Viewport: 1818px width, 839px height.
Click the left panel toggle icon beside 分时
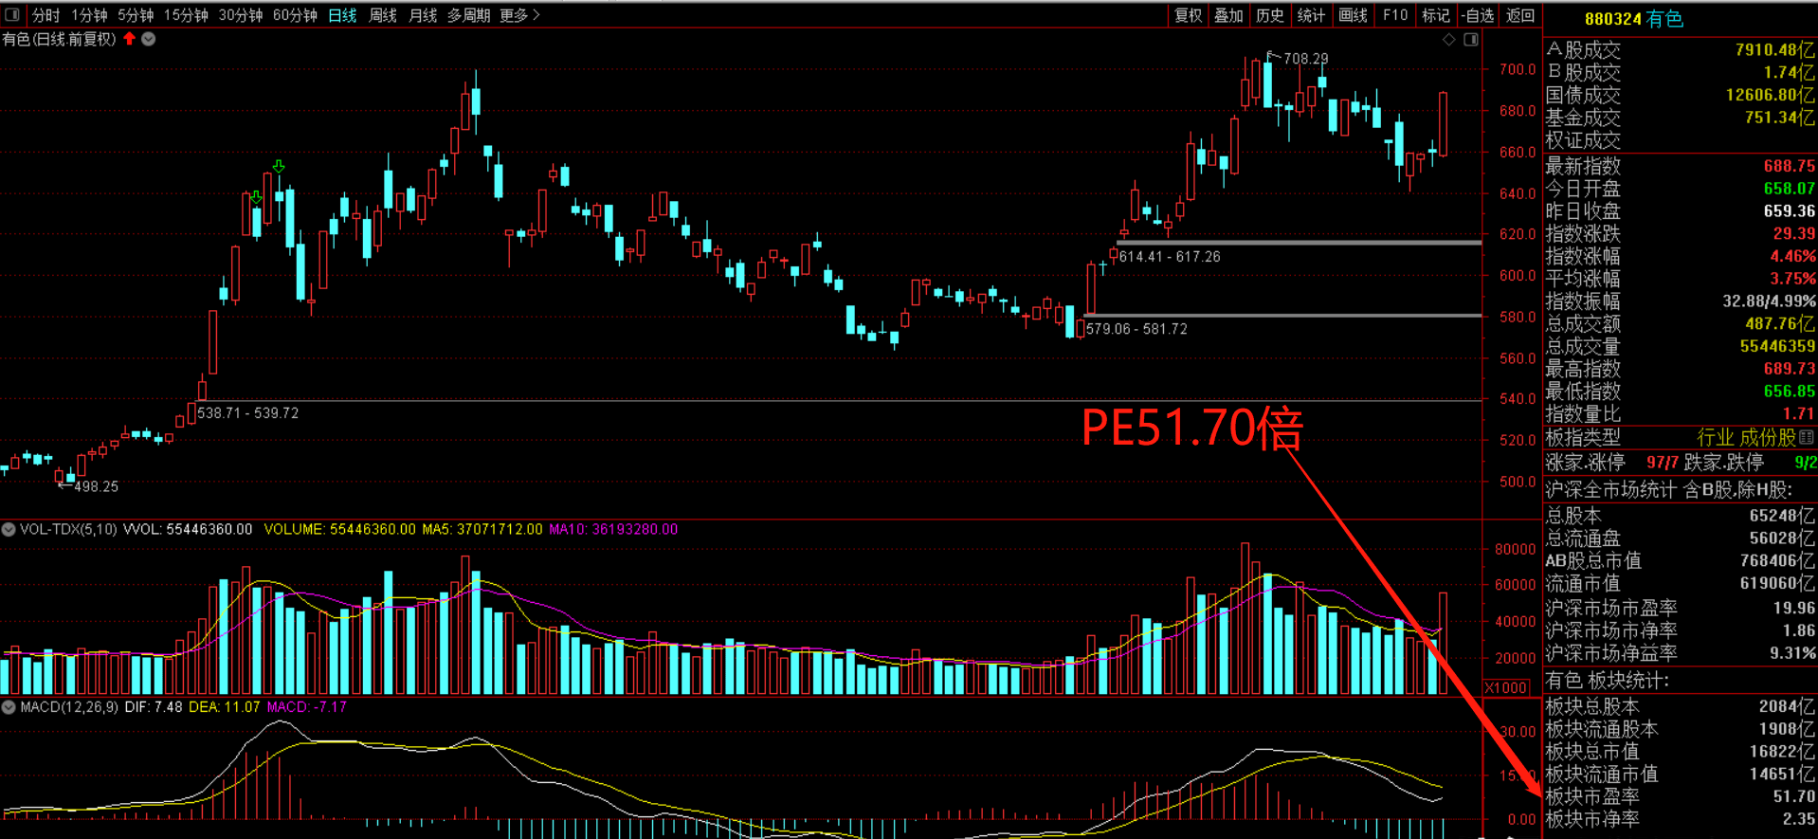click(12, 14)
